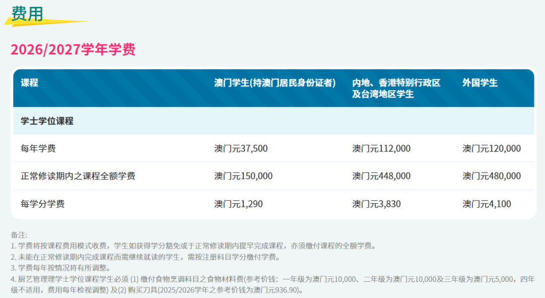The height and width of the screenshot is (298, 545).
Task: Click the 备注 notes label
Action: click(x=19, y=235)
